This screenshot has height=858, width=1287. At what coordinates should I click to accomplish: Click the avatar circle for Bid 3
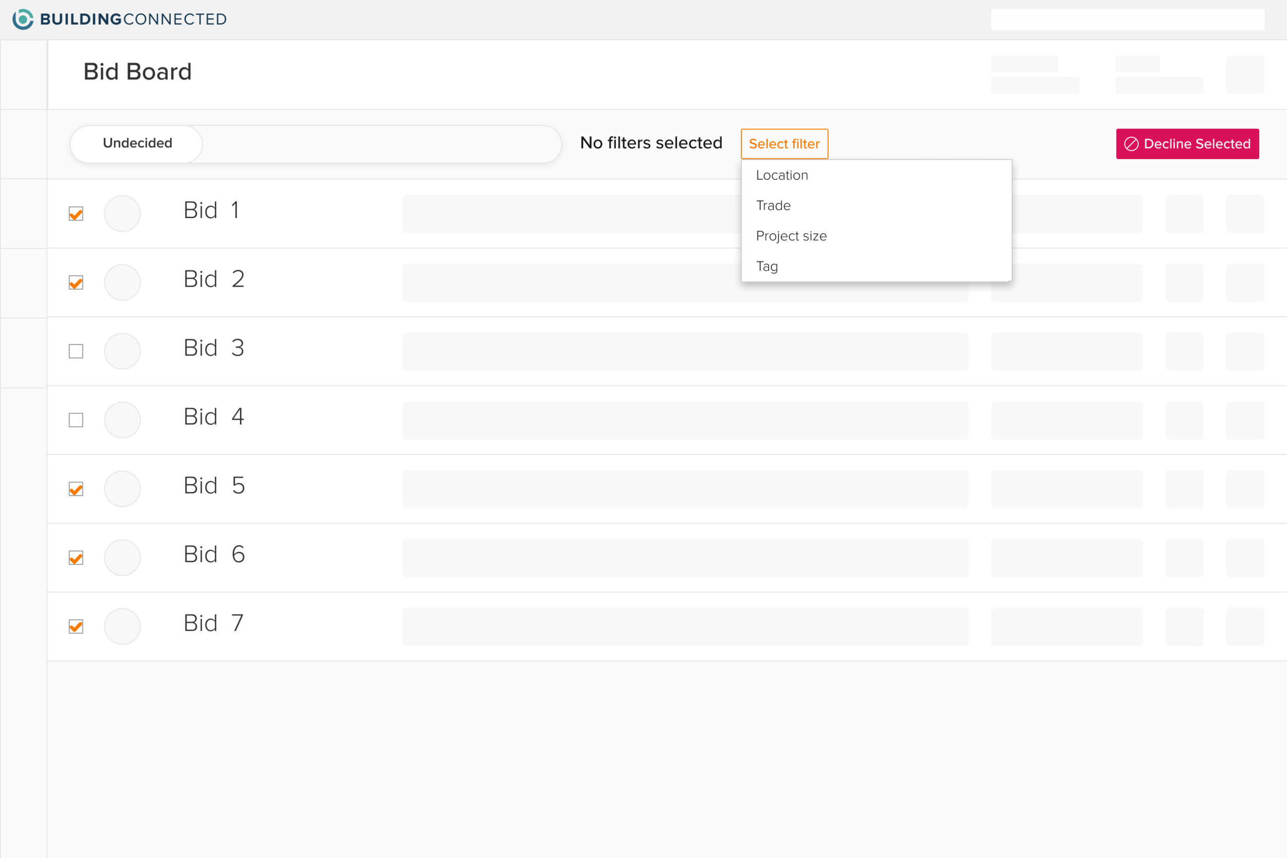coord(122,352)
